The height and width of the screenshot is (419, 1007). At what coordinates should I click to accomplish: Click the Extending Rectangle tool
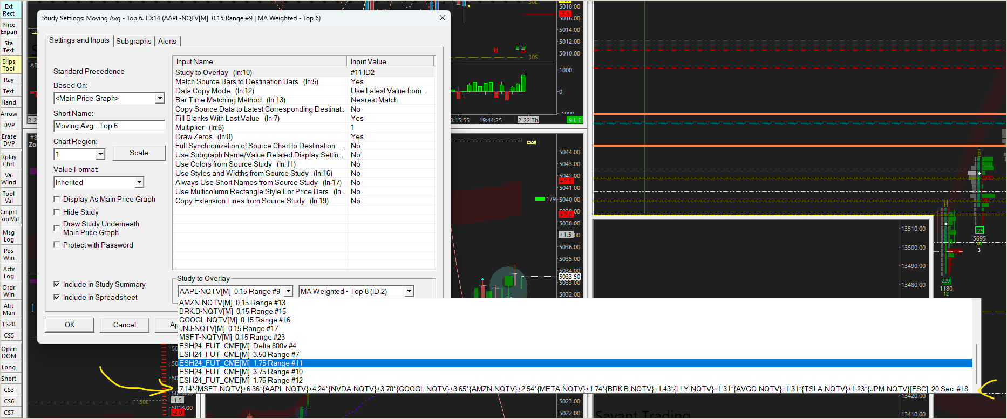tap(9, 10)
